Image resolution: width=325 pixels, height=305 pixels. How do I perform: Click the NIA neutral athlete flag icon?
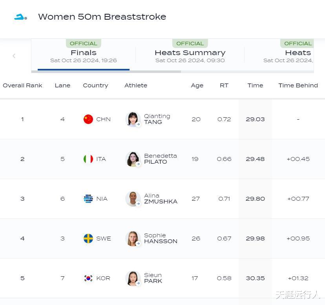click(x=88, y=199)
